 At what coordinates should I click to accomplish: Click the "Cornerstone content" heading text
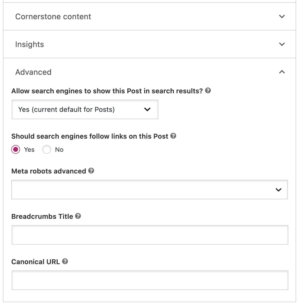[x=53, y=17]
